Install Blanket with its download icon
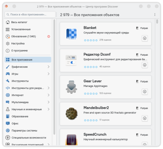The image size is (163, 149). coord(145,38)
